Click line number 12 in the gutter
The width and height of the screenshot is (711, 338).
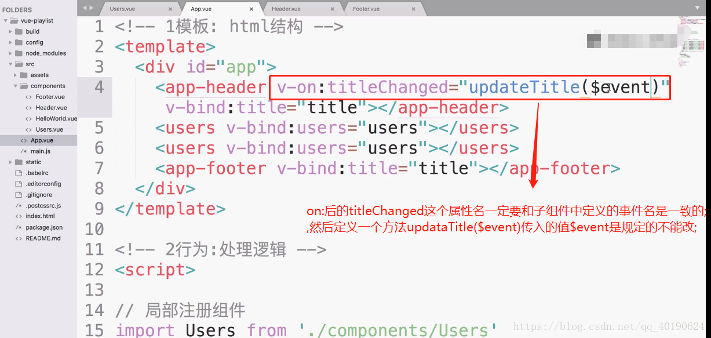pyautogui.click(x=94, y=270)
